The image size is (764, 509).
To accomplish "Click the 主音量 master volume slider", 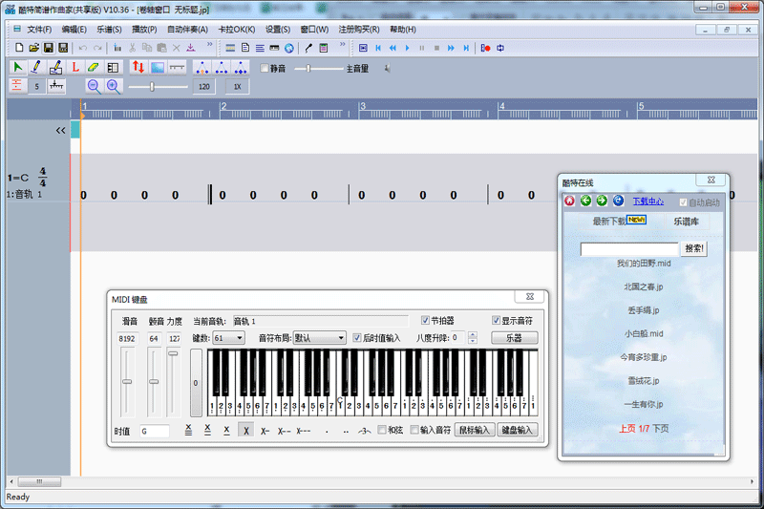I will [308, 69].
